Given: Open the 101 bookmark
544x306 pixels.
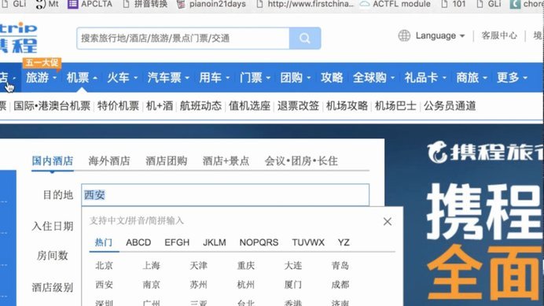Looking at the screenshot, I should coord(453,4).
